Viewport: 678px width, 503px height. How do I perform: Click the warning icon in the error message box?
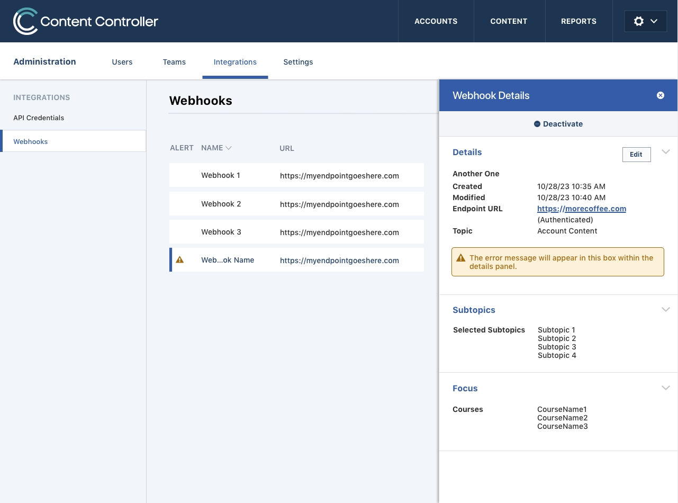[x=460, y=258]
